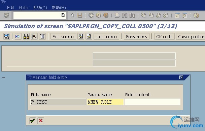Click the OK code button
This screenshot has height=131, width=205.
pos(164,36)
